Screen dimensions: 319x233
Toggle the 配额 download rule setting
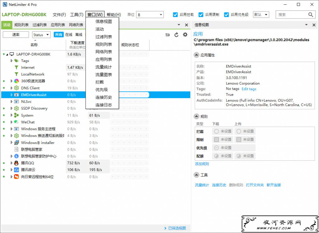pos(223,156)
